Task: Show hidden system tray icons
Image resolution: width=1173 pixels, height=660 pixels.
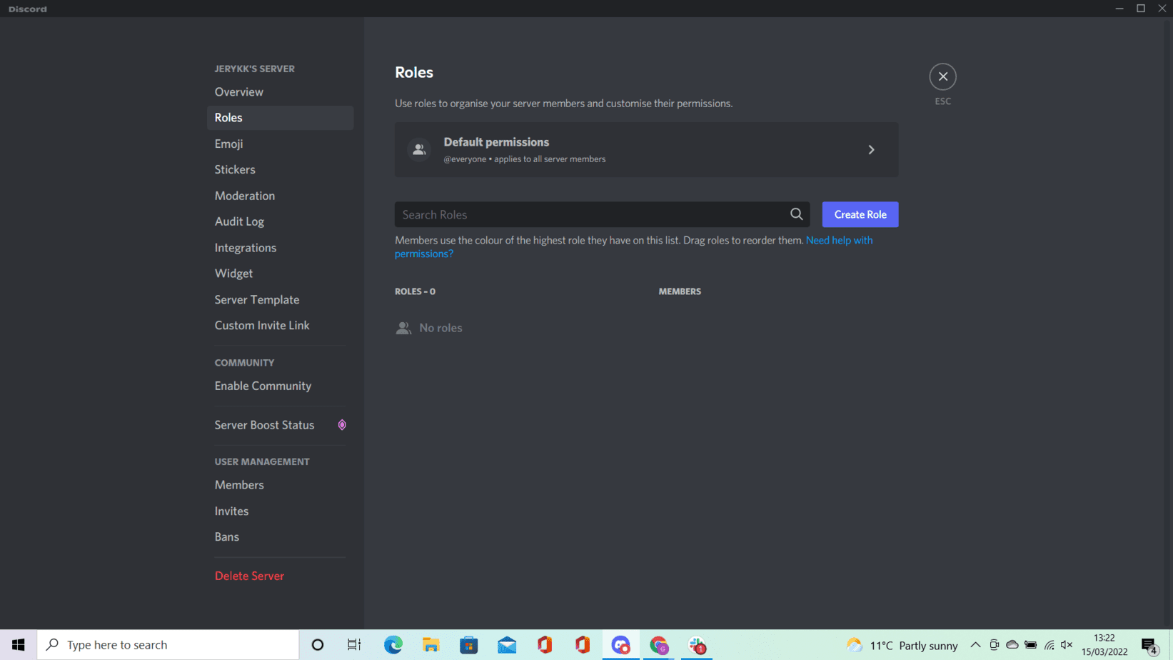Action: (975, 645)
